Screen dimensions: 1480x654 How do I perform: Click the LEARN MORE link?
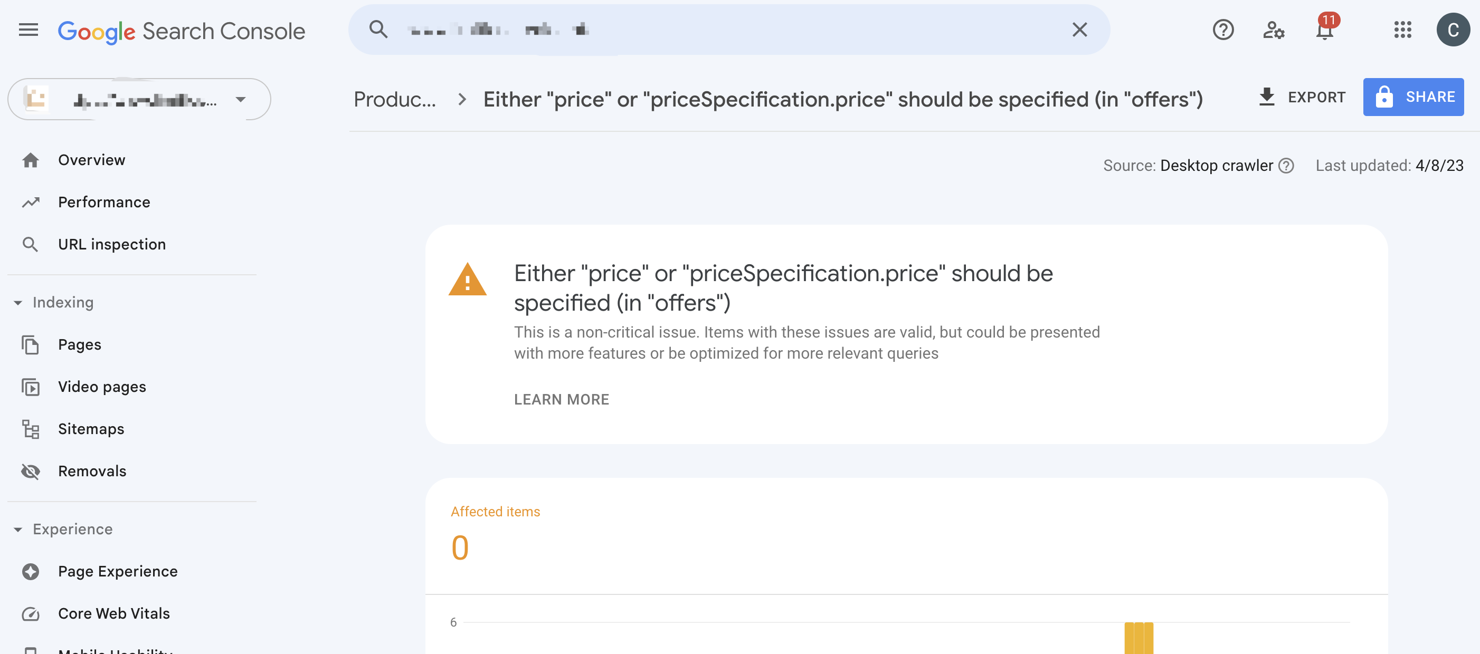click(x=561, y=399)
